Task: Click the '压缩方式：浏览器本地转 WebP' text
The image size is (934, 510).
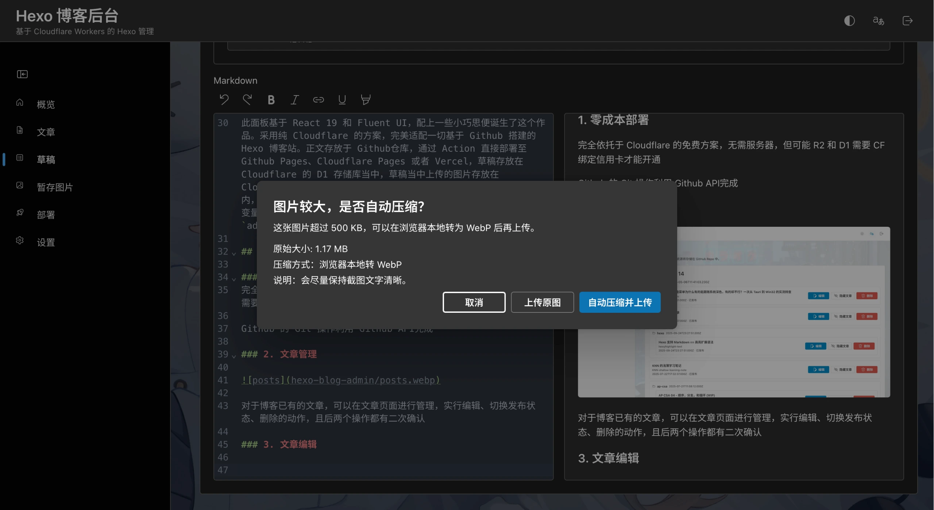Action: click(337, 264)
